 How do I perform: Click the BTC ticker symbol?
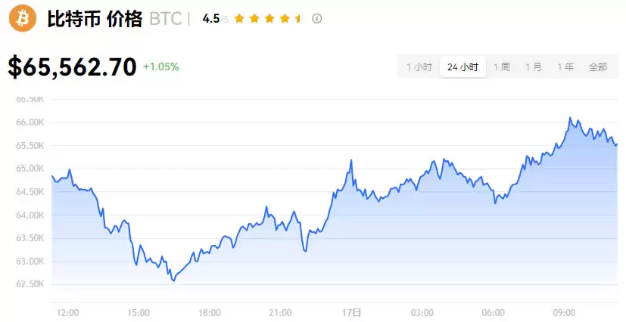(x=165, y=19)
